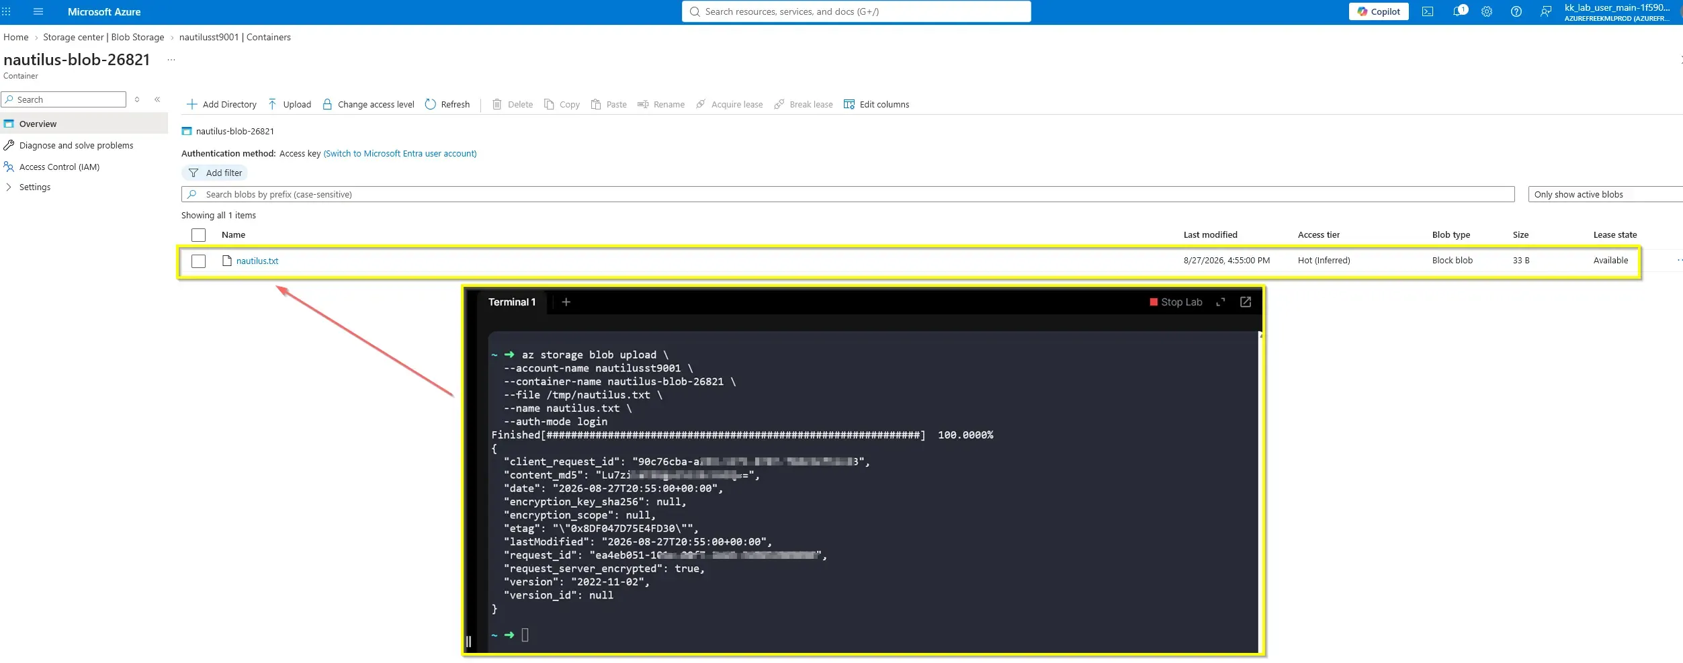Open Diagnose and solve problems

(76, 145)
